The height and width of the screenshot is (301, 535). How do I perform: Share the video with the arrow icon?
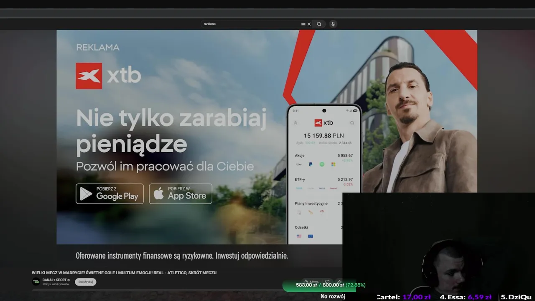pyautogui.click(x=339, y=282)
